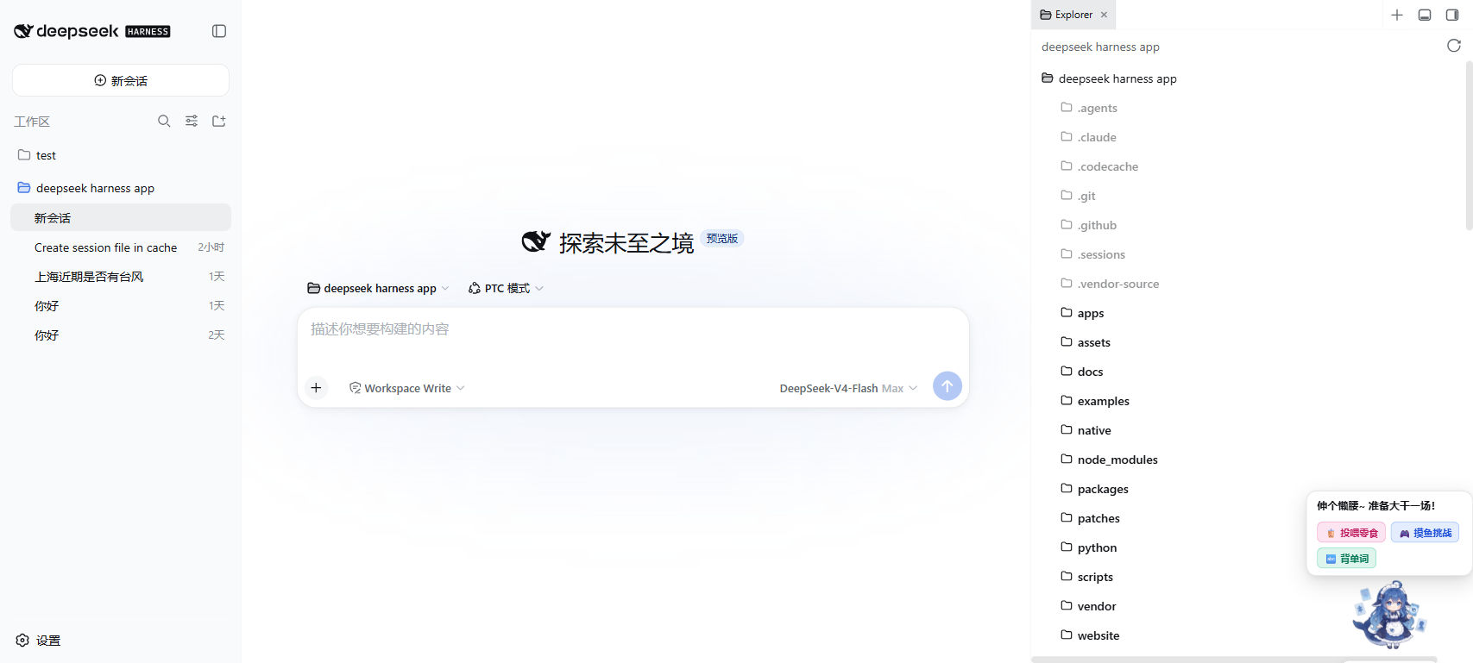Send the prompt with the arrow button
This screenshot has height=663, width=1473.
tap(947, 386)
